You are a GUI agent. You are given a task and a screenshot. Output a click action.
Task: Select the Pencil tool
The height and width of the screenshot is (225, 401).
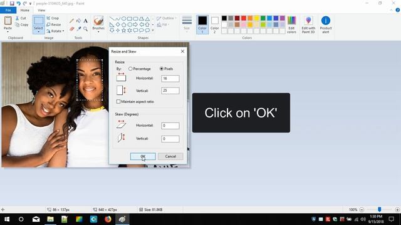tap(71, 21)
